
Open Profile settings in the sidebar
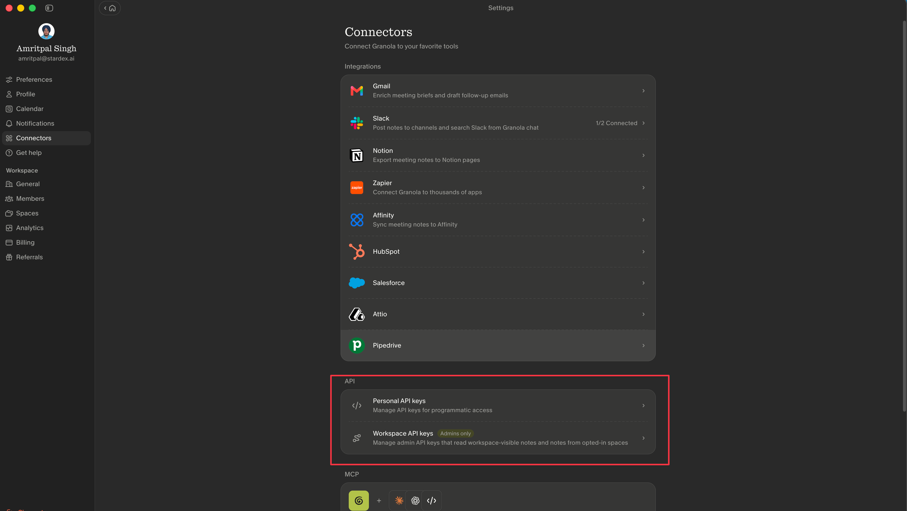coord(46,94)
